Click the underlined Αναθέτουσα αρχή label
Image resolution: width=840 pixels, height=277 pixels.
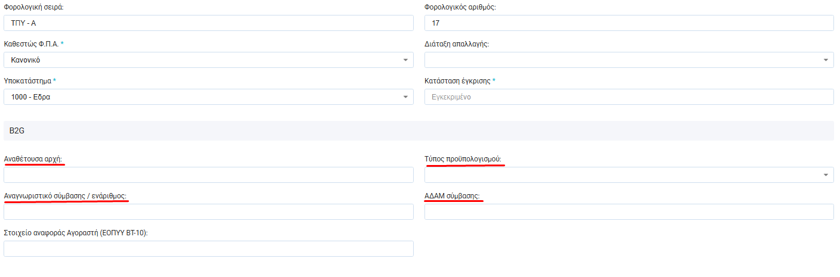[x=33, y=160]
